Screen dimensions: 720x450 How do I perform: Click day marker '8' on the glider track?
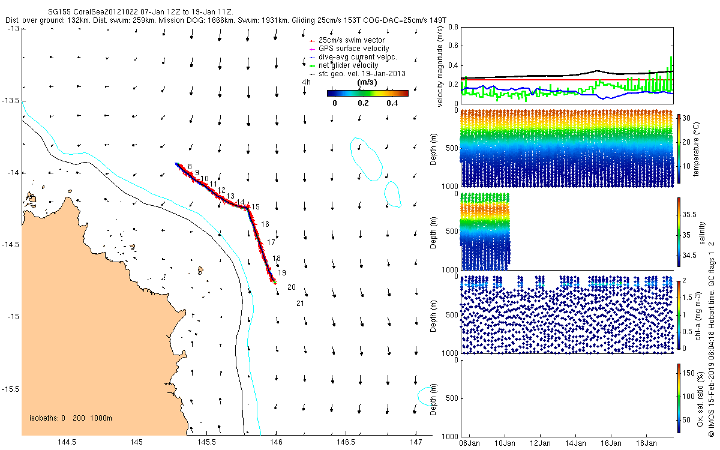click(190, 166)
